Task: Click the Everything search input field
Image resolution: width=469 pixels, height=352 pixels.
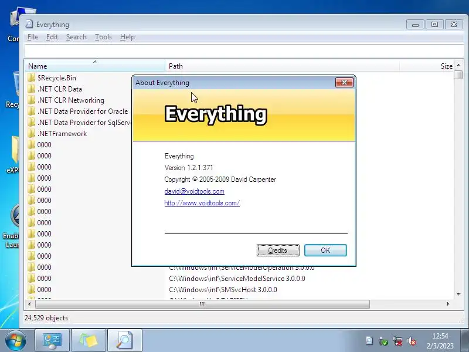Action: (244, 50)
